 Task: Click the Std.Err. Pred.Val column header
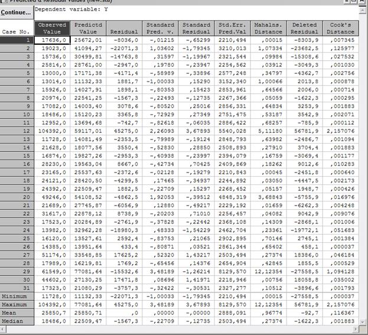[x=232, y=28]
